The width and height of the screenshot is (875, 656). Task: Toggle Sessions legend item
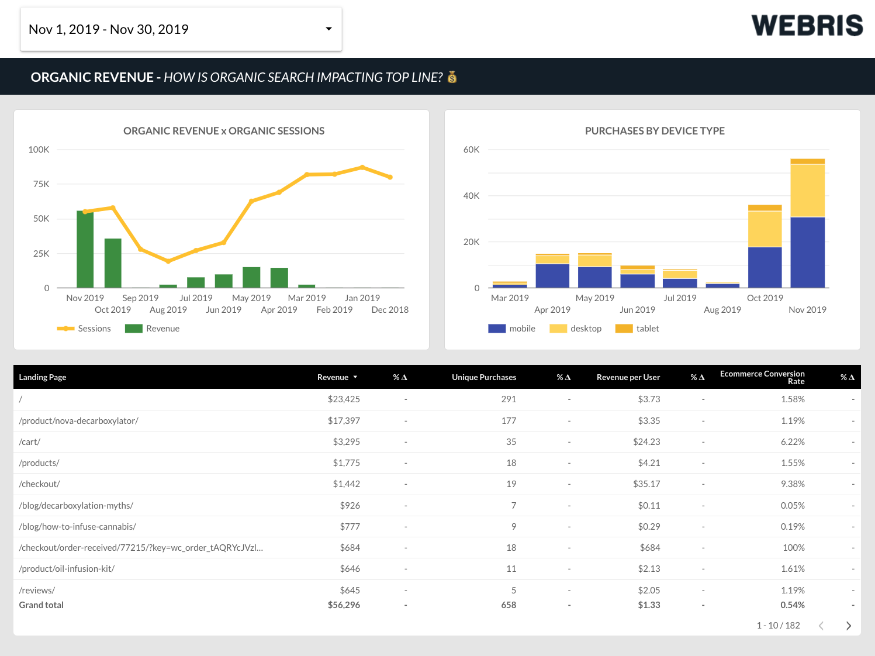pos(84,329)
